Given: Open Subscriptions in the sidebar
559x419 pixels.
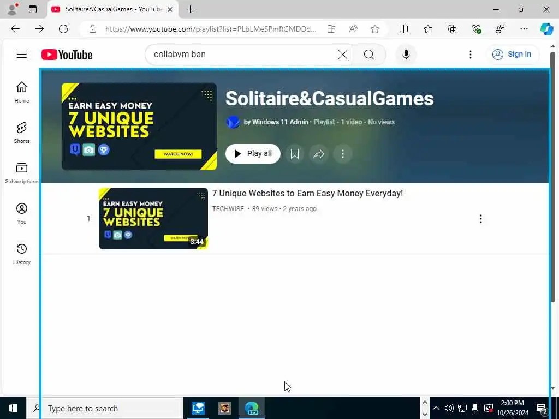Looking at the screenshot, I should (22, 173).
